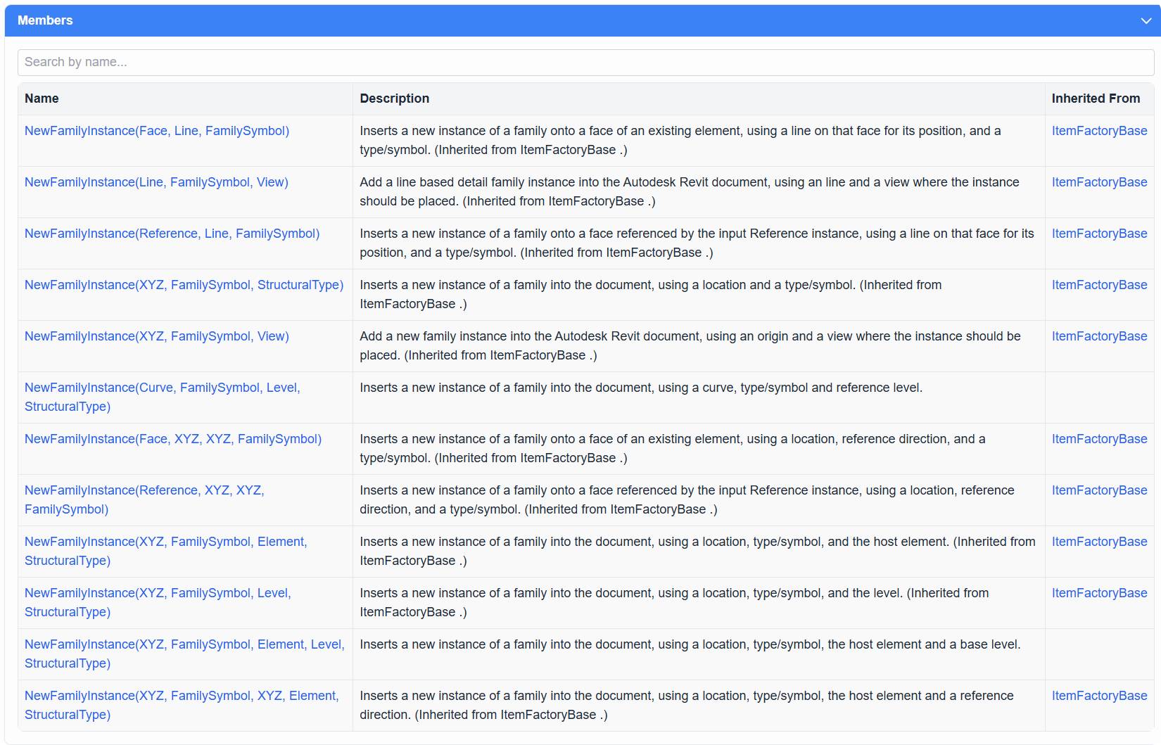Screen dimensions: 1161x745
Task: Follow ItemFactoryBase link in Face, XYZ, XYZ, FamilySymbol row
Action: pos(1099,439)
